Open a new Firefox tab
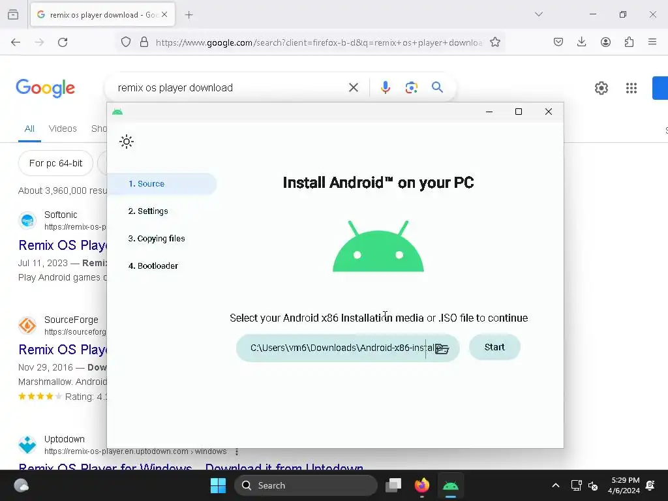The width and height of the screenshot is (668, 501). coord(189,15)
